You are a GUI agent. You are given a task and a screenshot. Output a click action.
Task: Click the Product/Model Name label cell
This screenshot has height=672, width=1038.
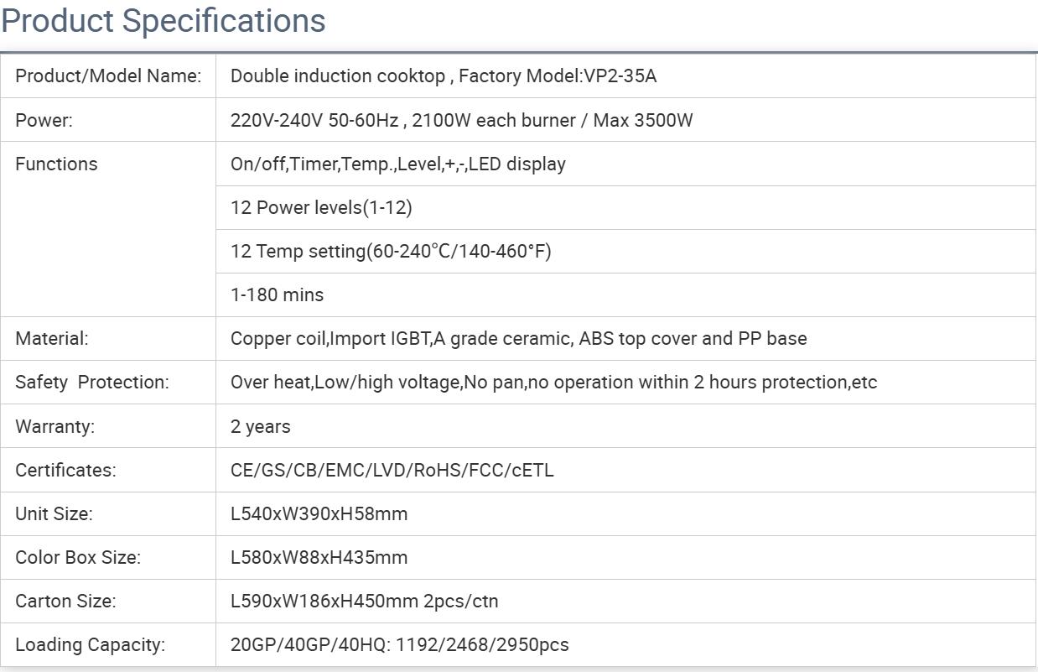(108, 76)
